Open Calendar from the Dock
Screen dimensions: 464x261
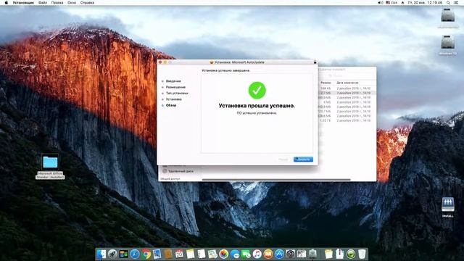179,254
